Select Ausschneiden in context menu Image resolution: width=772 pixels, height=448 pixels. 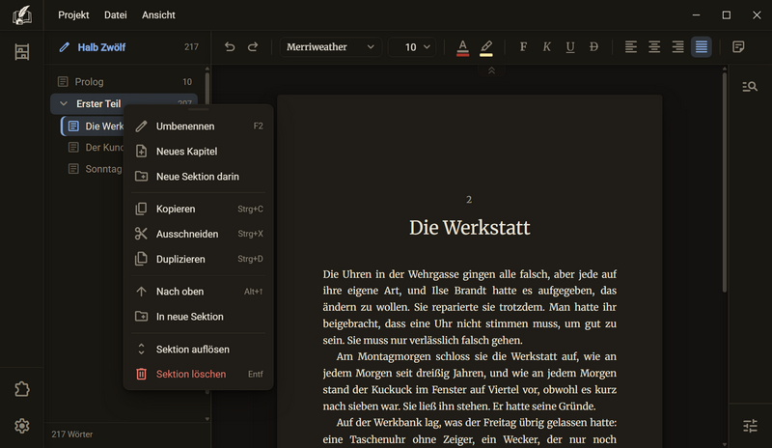pyautogui.click(x=199, y=234)
